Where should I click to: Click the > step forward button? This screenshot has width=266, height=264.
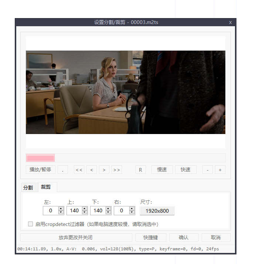104,170
